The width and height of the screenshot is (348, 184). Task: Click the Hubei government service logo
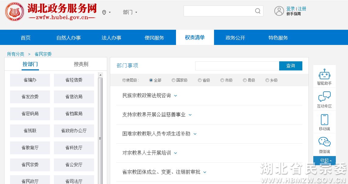[x=15, y=12]
